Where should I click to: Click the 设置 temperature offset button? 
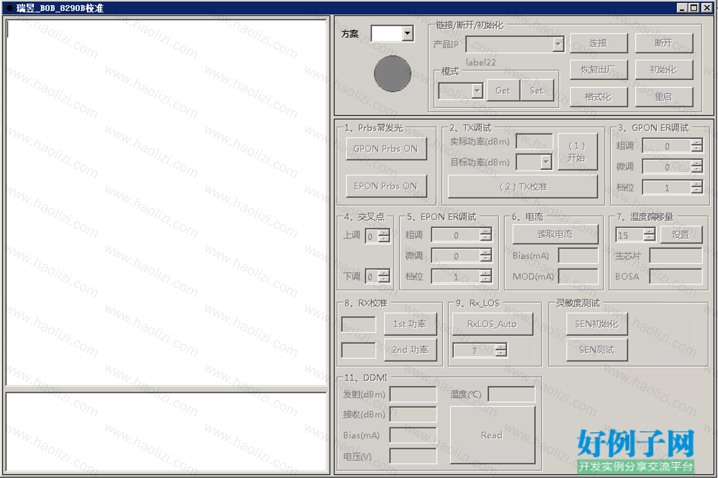[681, 235]
